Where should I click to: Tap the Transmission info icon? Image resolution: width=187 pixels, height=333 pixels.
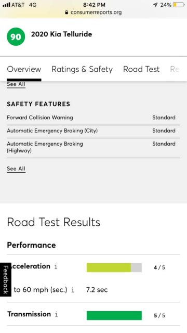(x=56, y=314)
